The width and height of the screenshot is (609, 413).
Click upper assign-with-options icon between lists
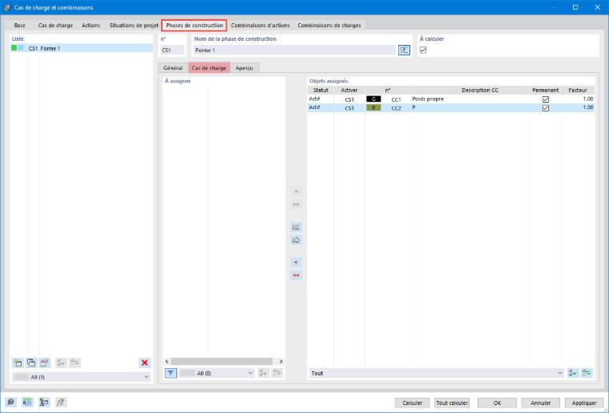pyautogui.click(x=296, y=227)
